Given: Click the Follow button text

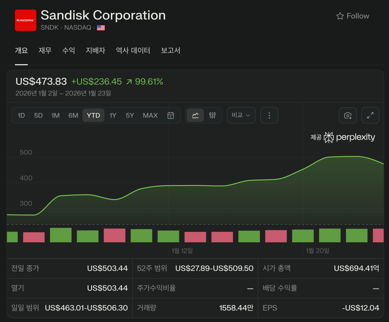Looking at the screenshot, I should (357, 16).
